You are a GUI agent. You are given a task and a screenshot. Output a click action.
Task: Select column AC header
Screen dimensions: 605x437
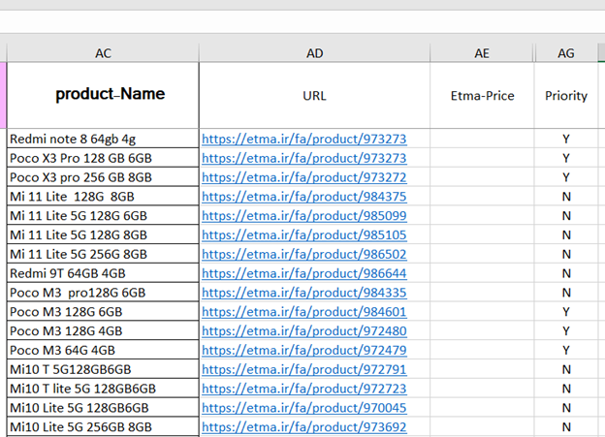(103, 53)
